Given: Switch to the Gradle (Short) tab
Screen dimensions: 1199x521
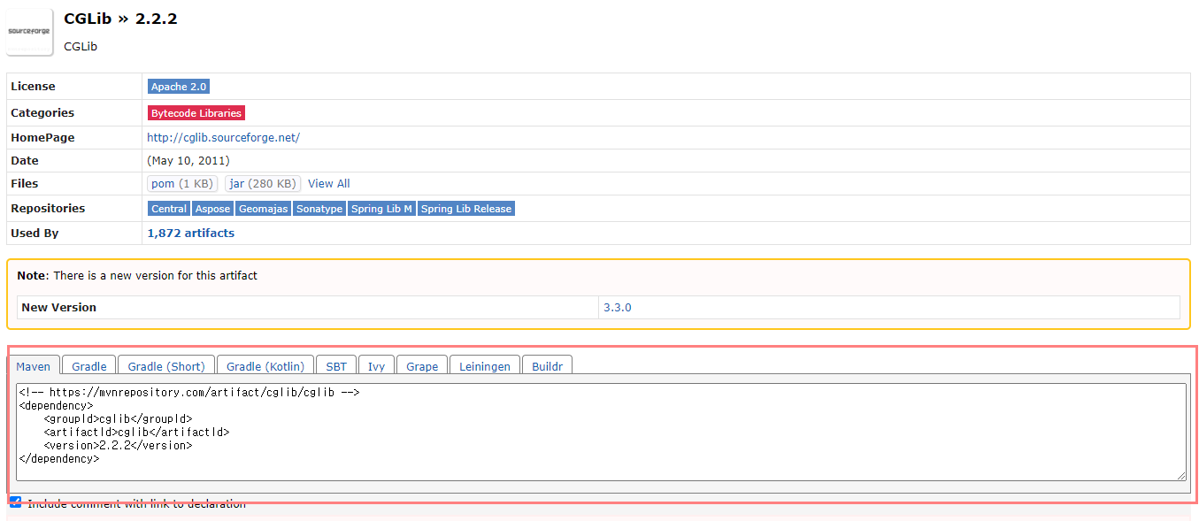Looking at the screenshot, I should click(x=166, y=365).
